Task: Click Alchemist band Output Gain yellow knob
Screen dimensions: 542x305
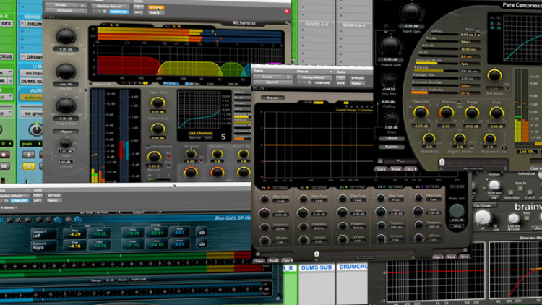Action: [158, 129]
